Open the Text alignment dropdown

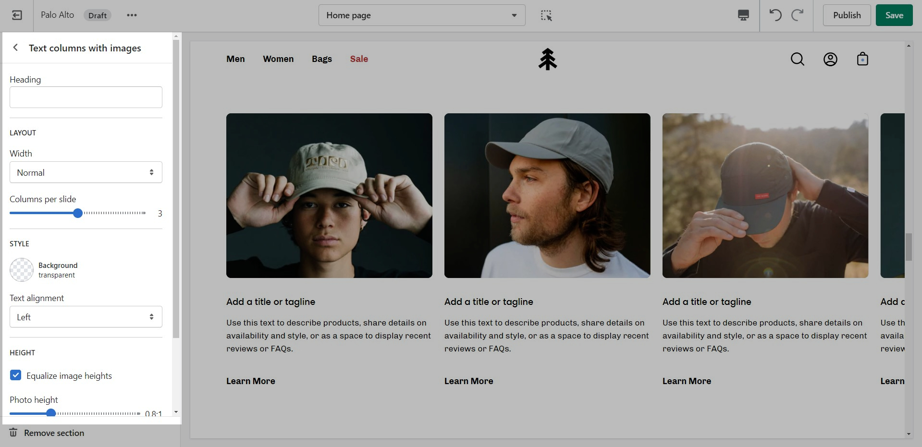click(86, 317)
